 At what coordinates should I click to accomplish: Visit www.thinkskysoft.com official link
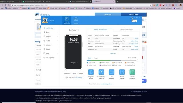point(106,84)
